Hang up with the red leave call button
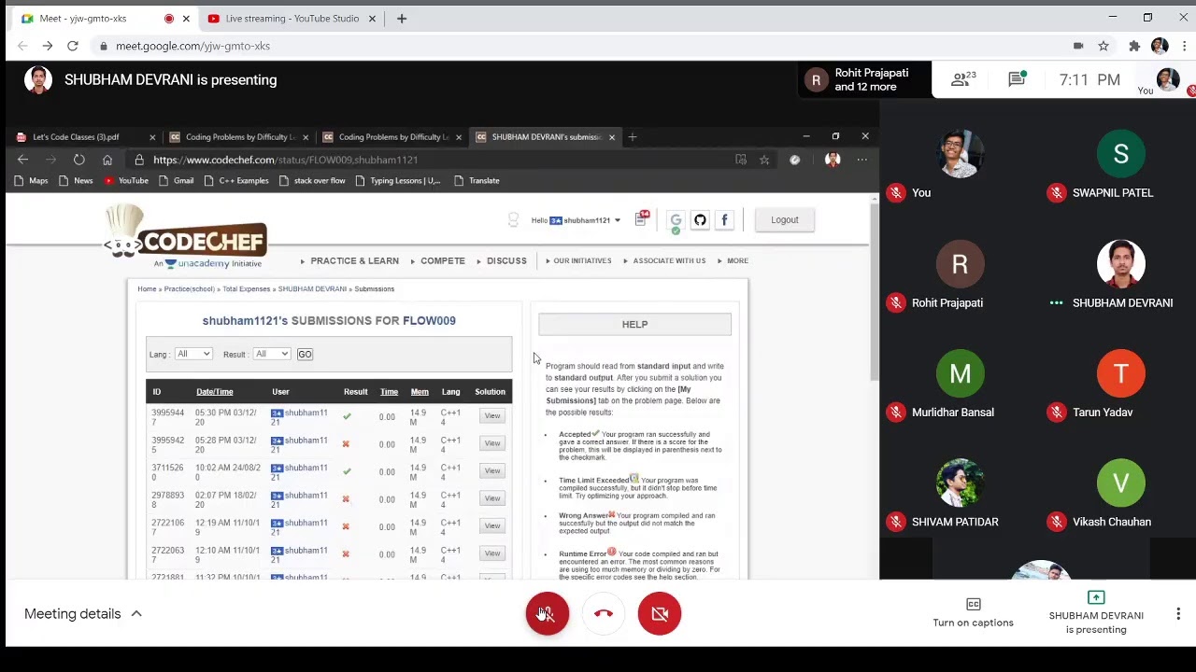Image resolution: width=1196 pixels, height=672 pixels. point(604,613)
